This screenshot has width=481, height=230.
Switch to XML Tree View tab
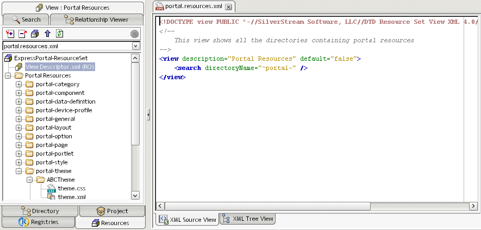(247, 219)
